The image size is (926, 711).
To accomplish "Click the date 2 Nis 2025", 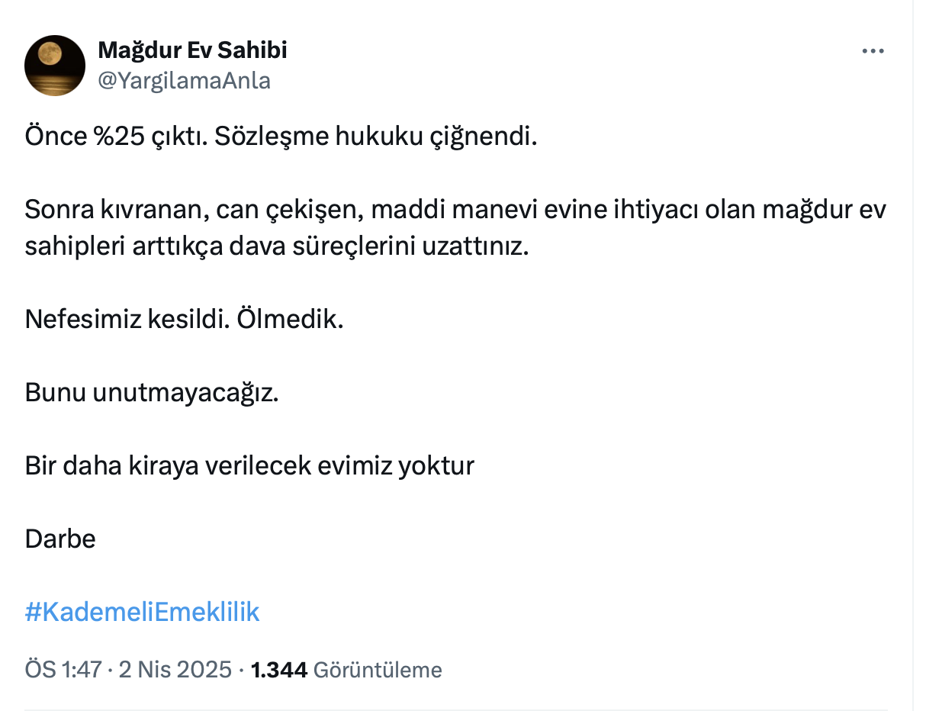I will [175, 670].
